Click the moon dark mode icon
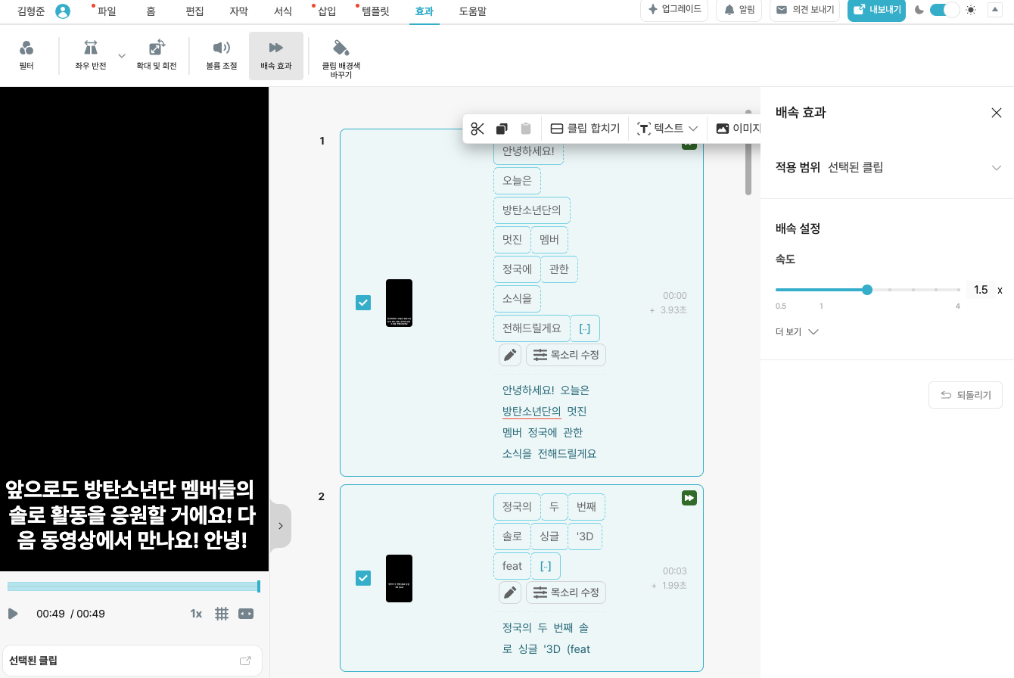 click(x=919, y=10)
